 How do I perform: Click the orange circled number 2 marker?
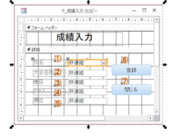tap(58, 72)
